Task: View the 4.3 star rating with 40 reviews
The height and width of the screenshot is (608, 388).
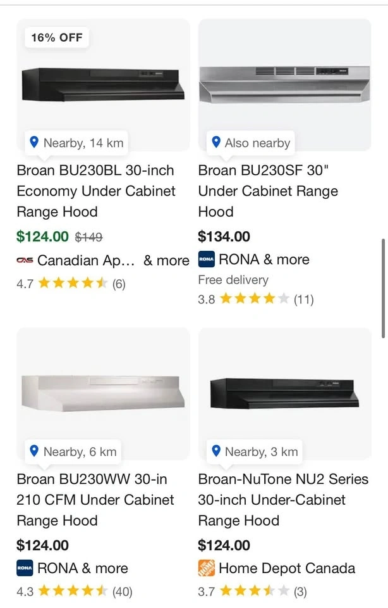Action: point(74,592)
